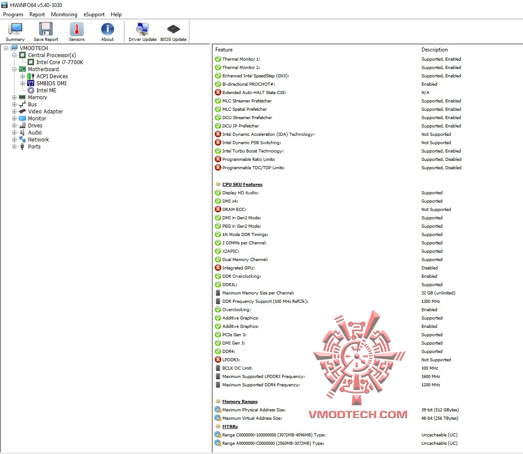Collapse the Central Processor(s) node
This screenshot has height=454, width=523.
(x=14, y=55)
